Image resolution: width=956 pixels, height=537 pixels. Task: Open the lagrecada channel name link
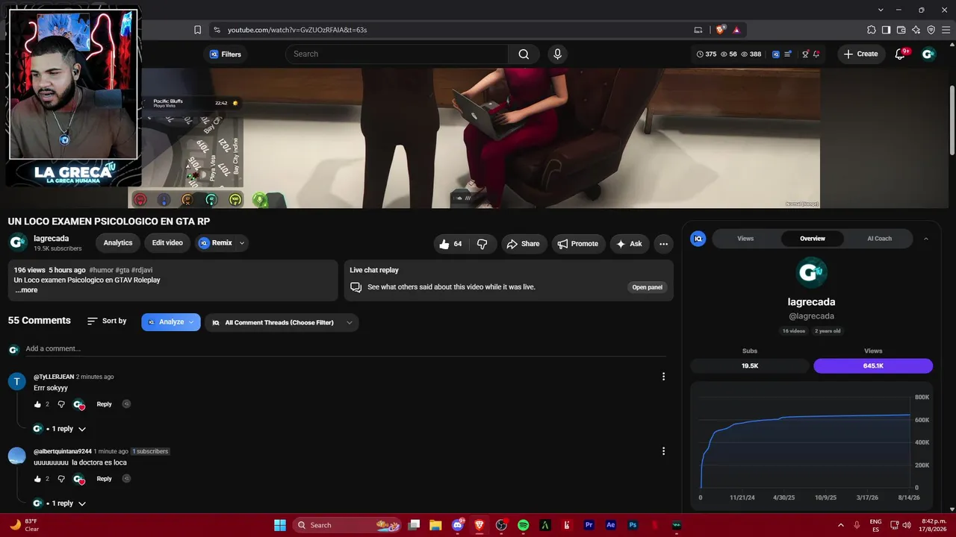pos(51,239)
